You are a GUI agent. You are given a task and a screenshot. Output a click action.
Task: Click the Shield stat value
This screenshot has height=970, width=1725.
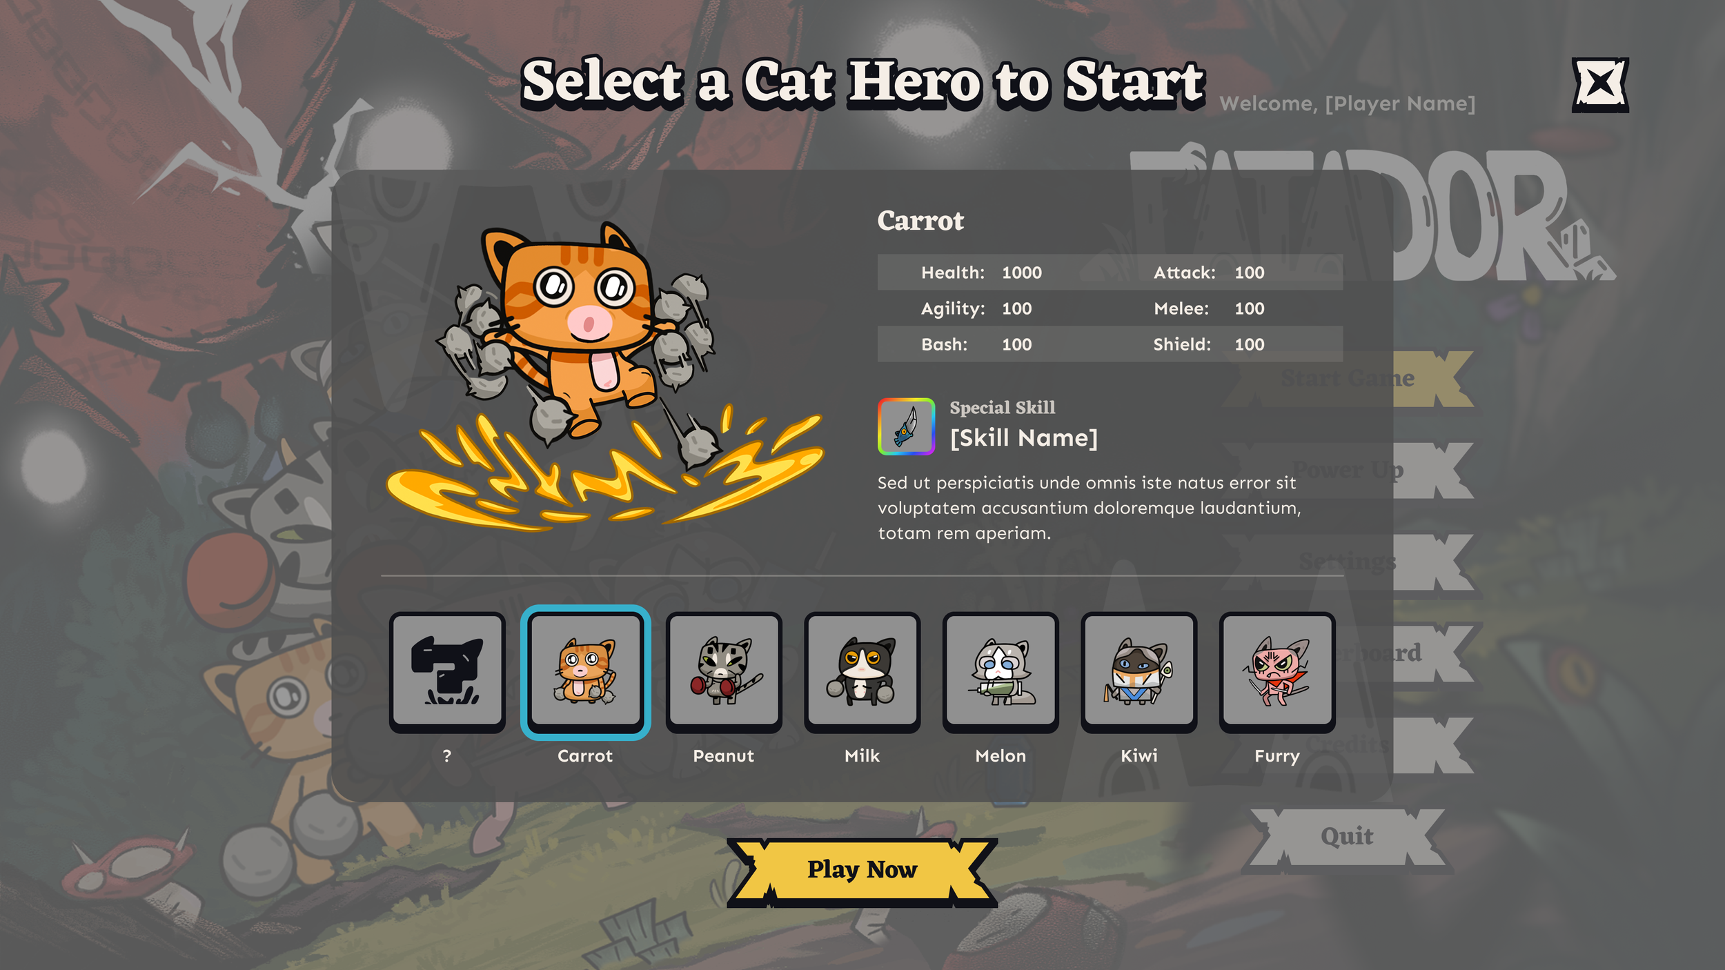click(x=1249, y=344)
